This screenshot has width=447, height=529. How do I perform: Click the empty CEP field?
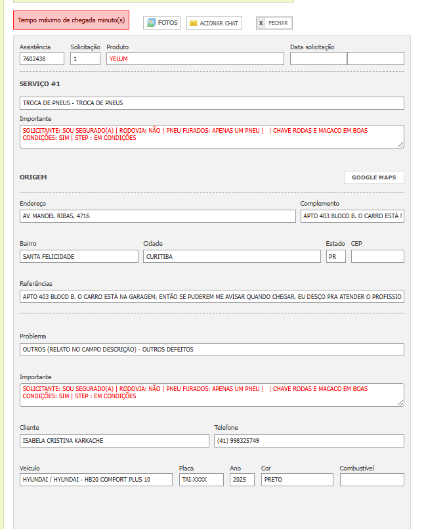tap(377, 256)
